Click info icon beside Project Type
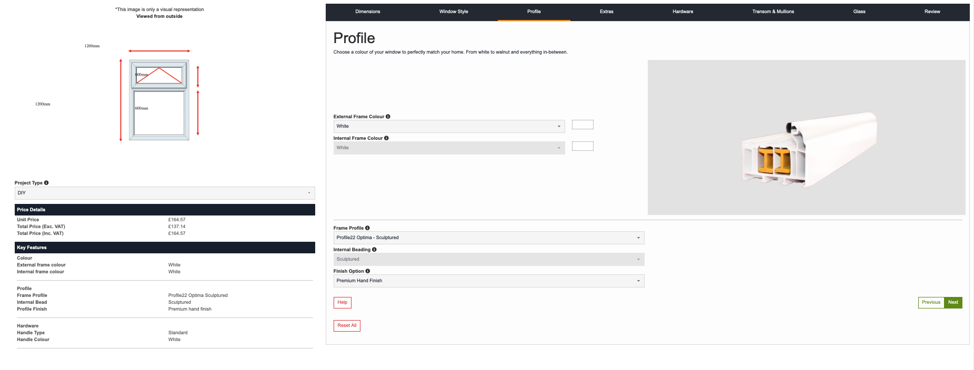The image size is (974, 370). (46, 183)
